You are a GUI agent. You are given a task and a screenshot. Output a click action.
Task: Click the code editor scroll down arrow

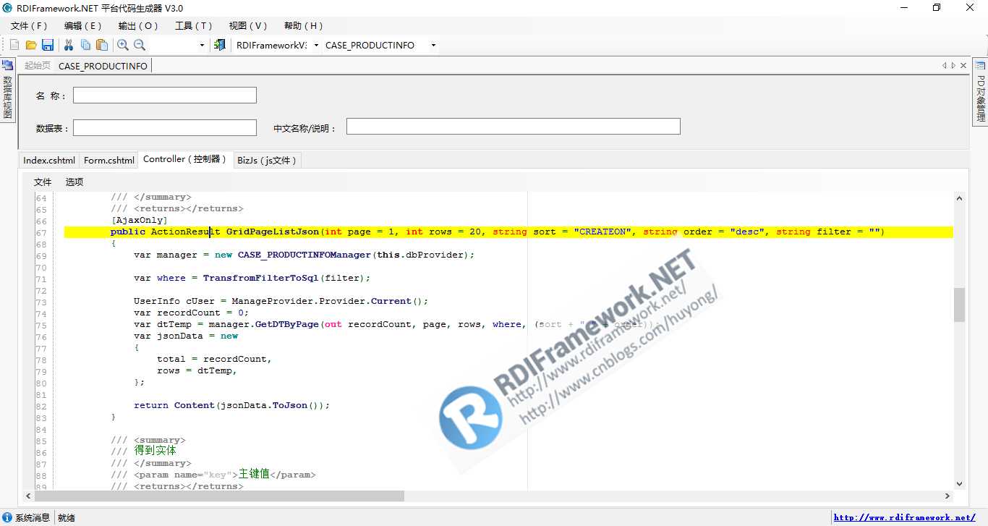(960, 484)
